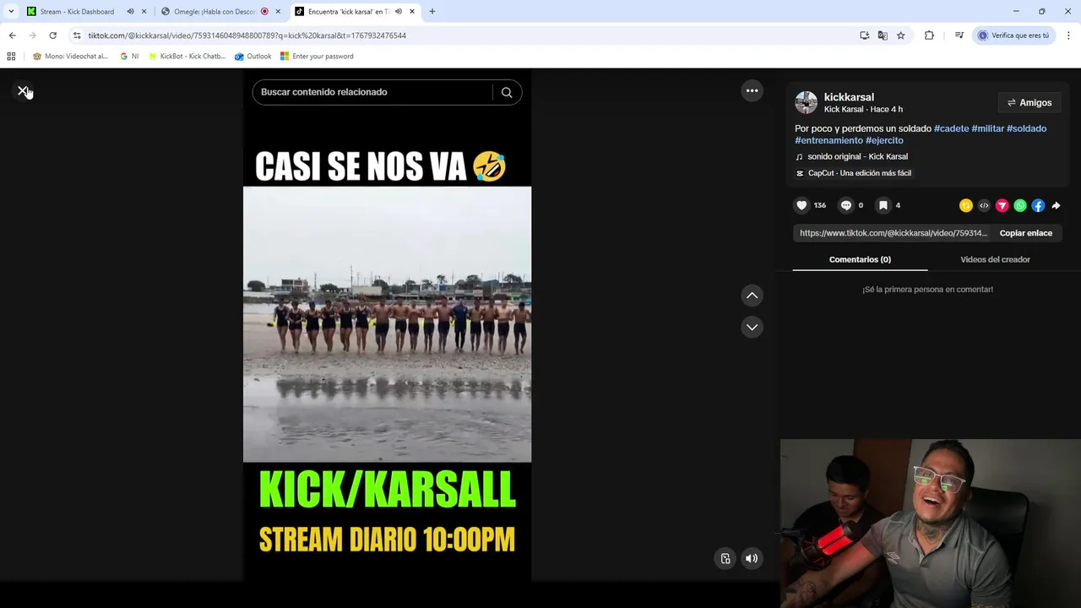Reload the current page
Image resolution: width=1081 pixels, height=608 pixels.
point(52,35)
